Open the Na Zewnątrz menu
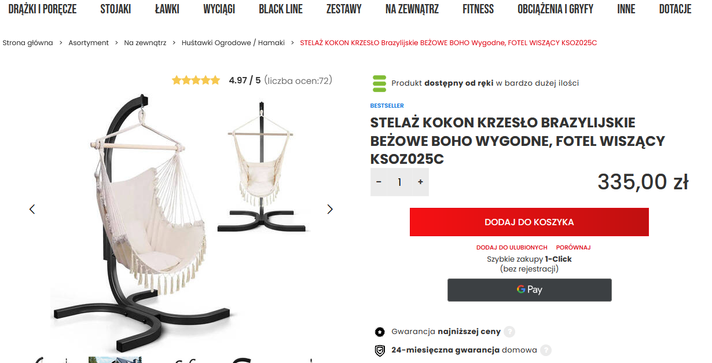712x363 pixels. 412,9
